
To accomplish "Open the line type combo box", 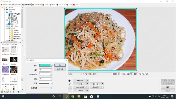I will coord(45,83).
